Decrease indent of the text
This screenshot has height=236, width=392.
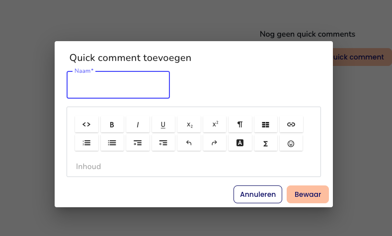163,143
